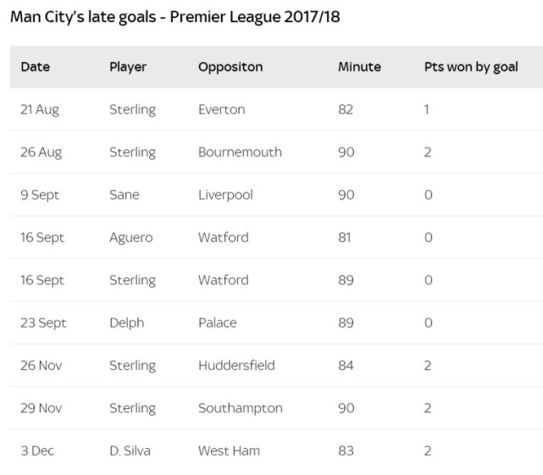Select the Everton opposition cell
Viewport: 543px width, 475px height.
pyautogui.click(x=222, y=109)
